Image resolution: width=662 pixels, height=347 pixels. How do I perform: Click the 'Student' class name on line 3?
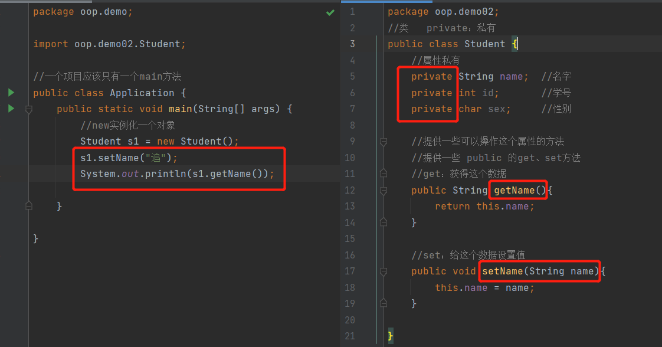coord(484,44)
